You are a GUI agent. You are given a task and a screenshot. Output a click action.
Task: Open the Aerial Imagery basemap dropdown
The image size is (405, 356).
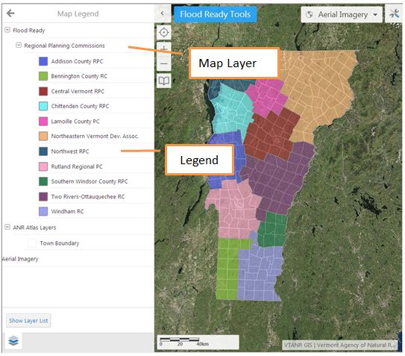(x=342, y=15)
